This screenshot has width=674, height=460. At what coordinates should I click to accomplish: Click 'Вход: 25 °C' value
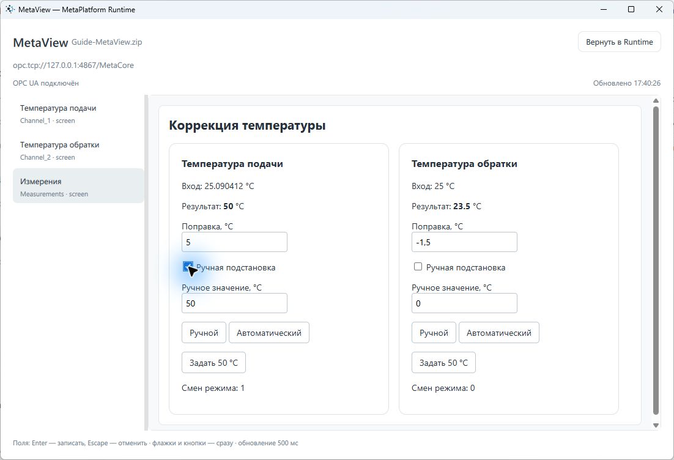tap(433, 186)
